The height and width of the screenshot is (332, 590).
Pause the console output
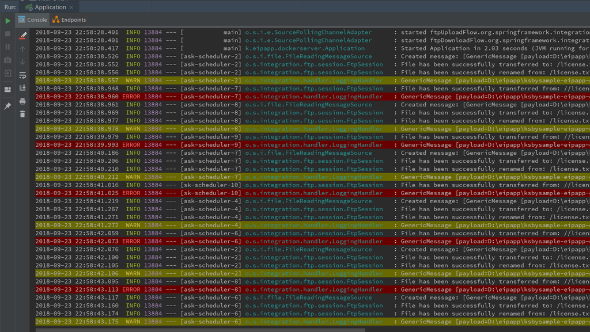pos(7,47)
